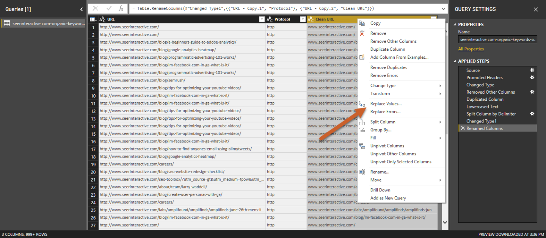Open the All Properties link
546x238 pixels.
point(471,49)
